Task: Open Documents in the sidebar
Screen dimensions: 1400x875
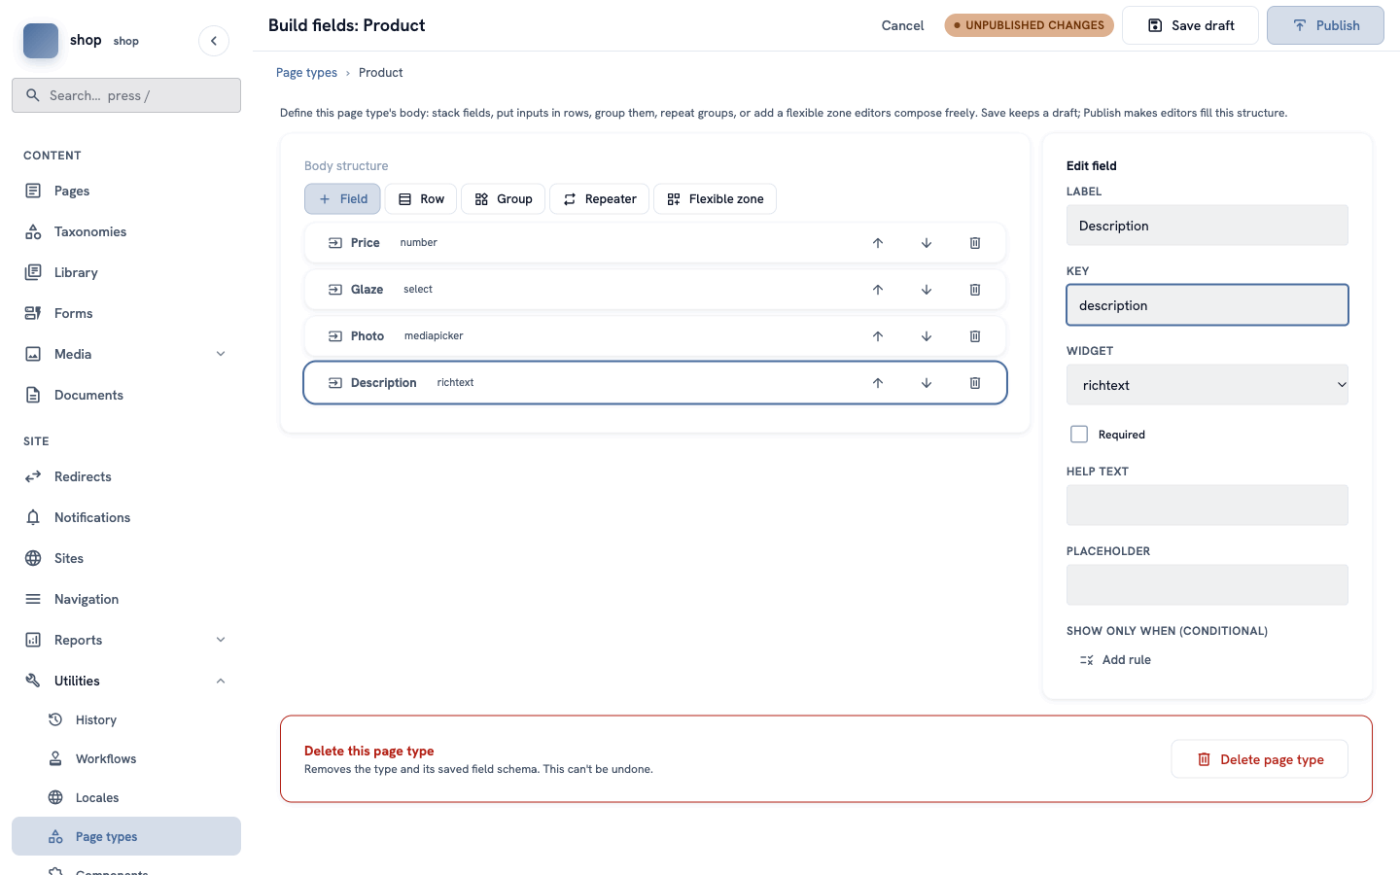Action: (x=126, y=395)
